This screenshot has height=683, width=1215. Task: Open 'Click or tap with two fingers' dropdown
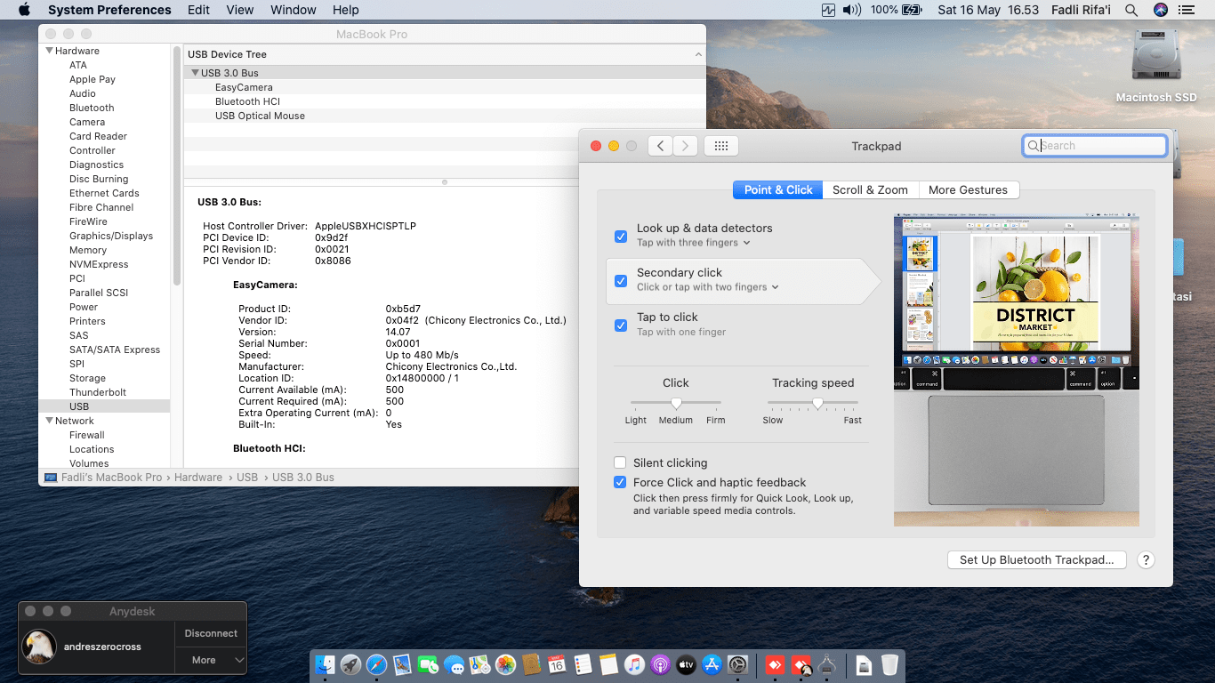click(708, 287)
